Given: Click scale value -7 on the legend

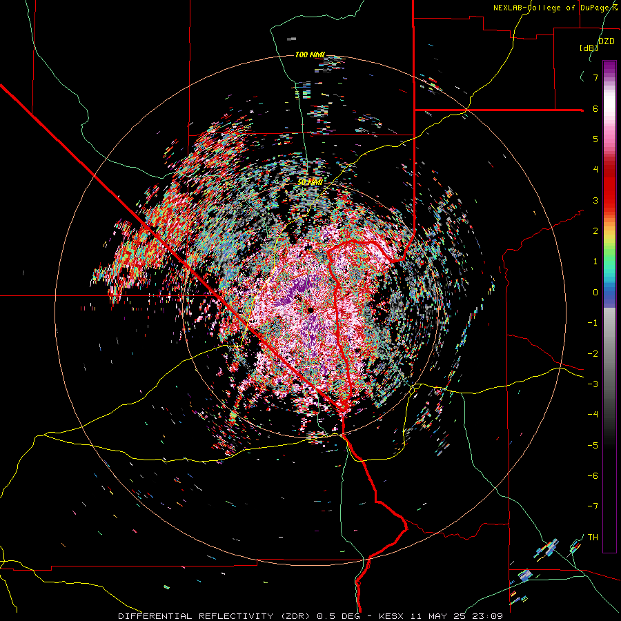Looking at the screenshot, I should click(x=593, y=506).
